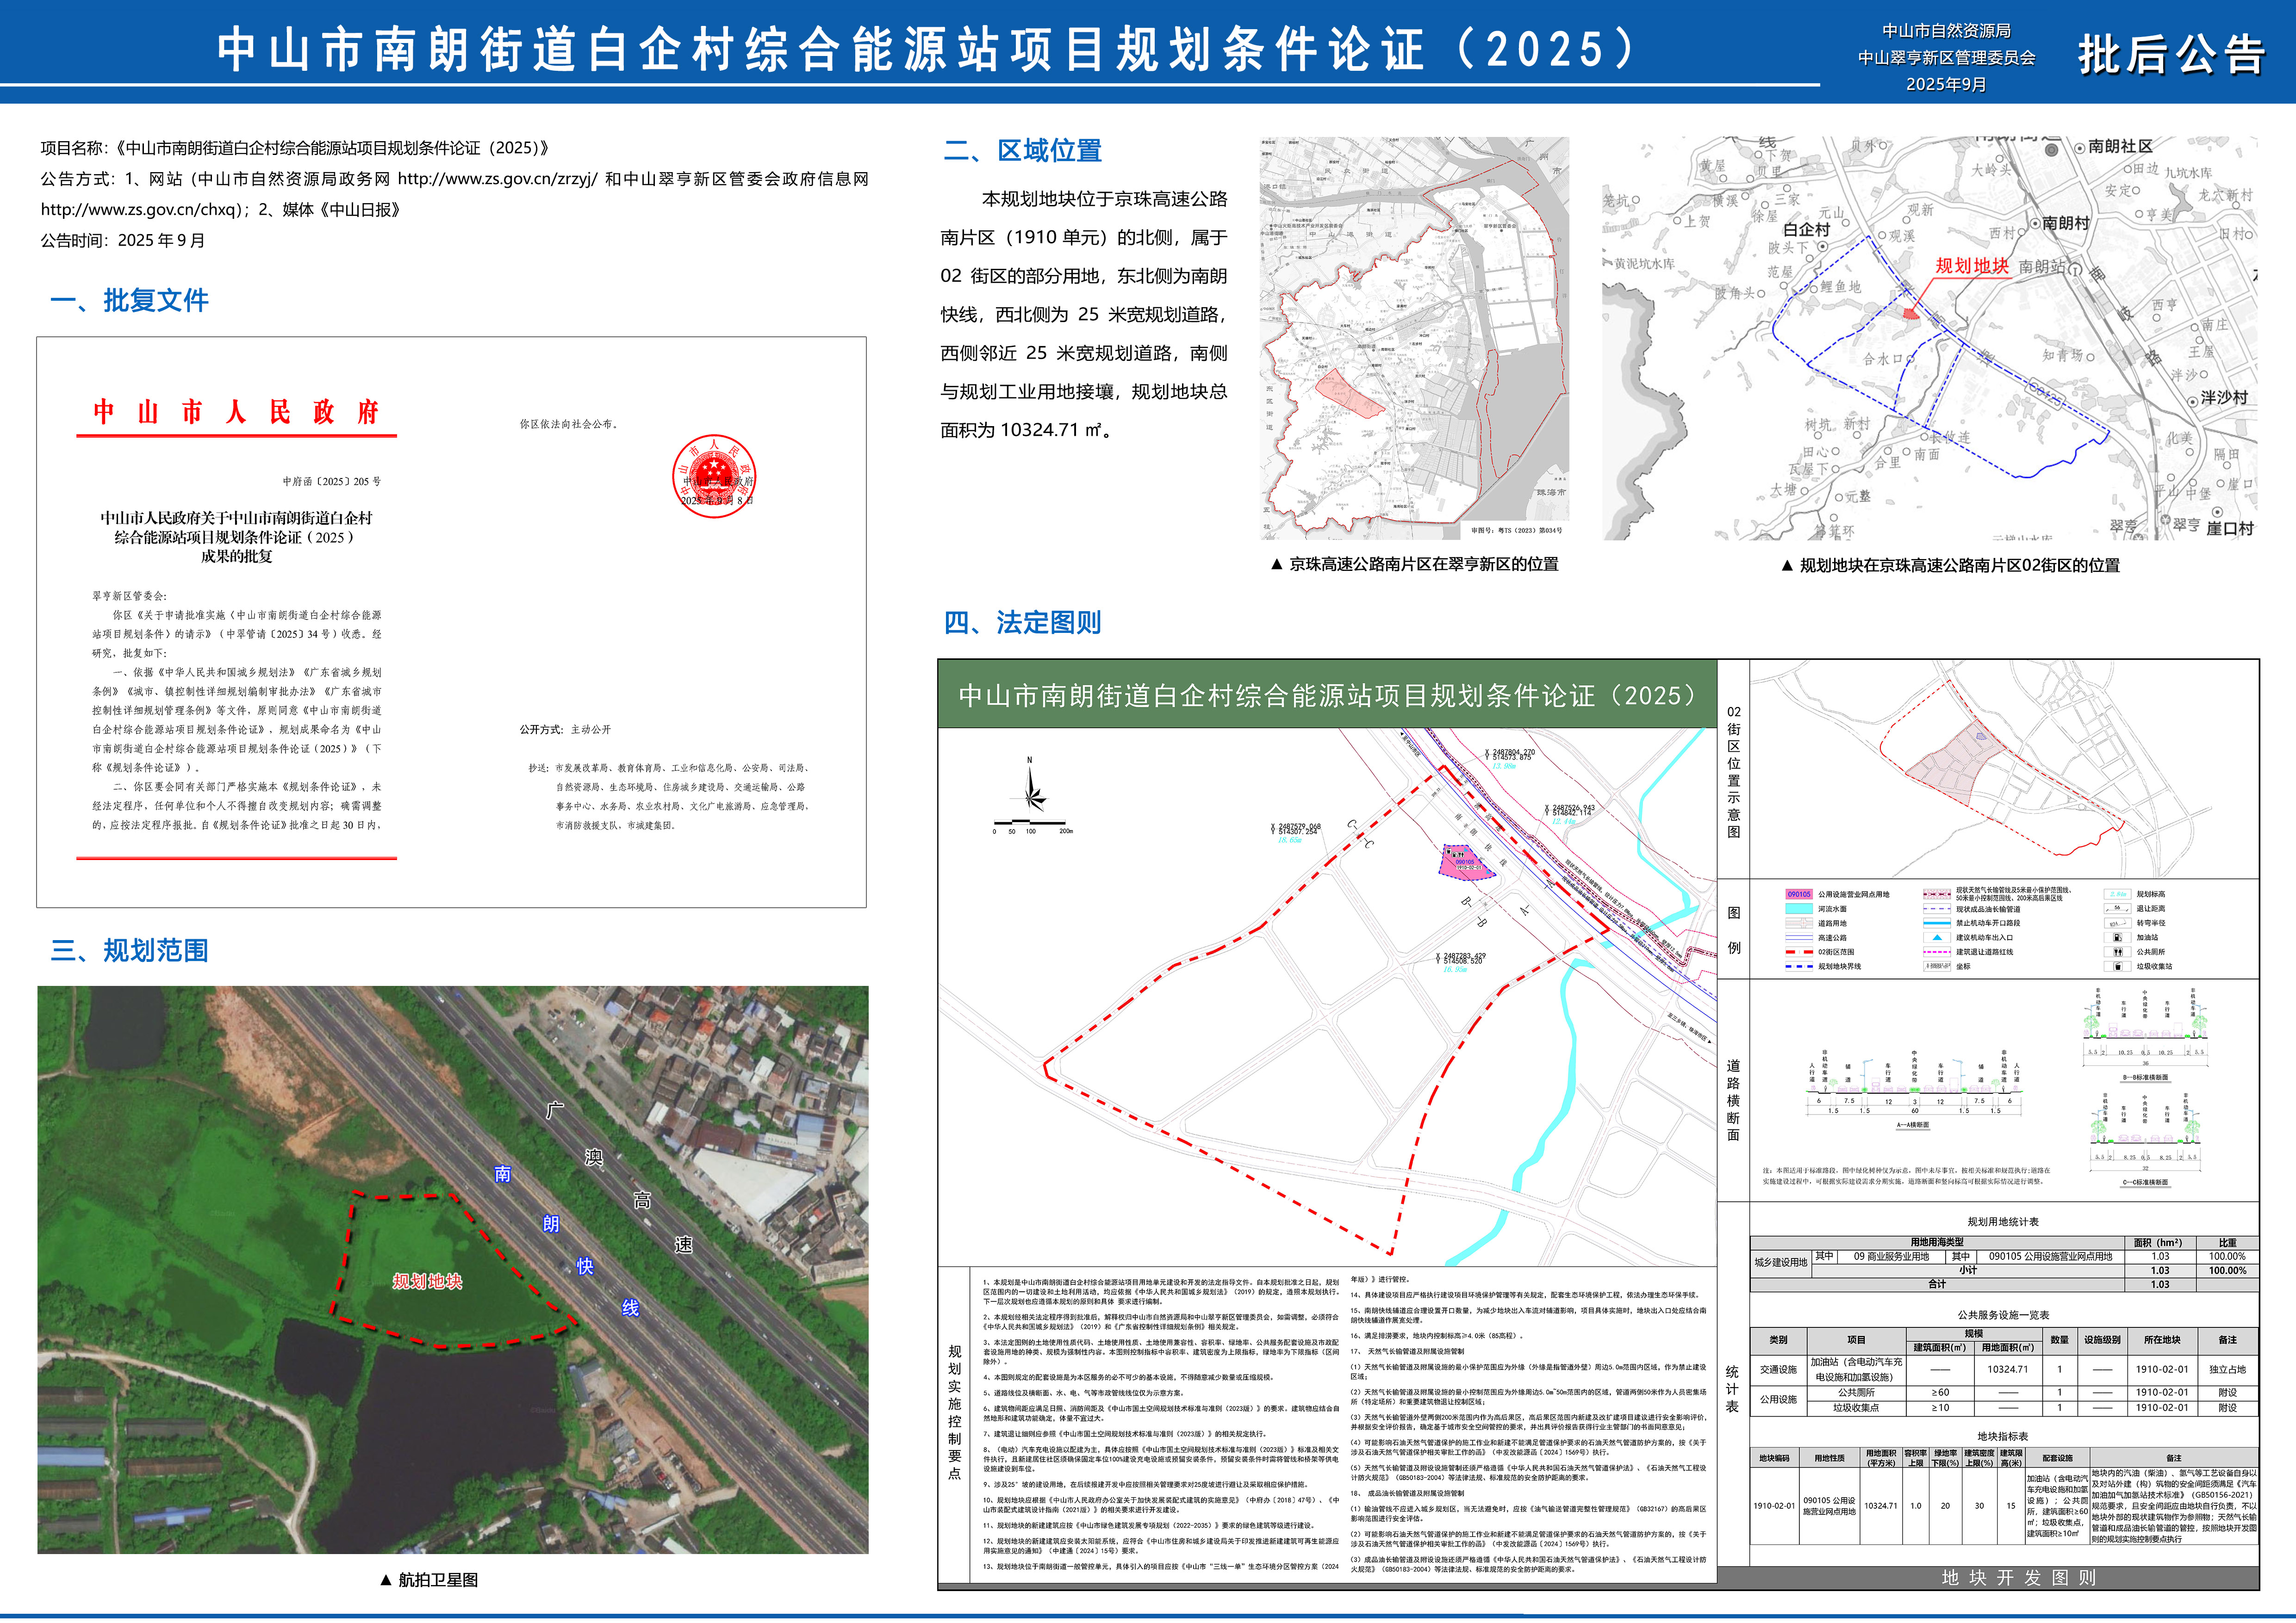Click the zs.gov.cn/zrzyj website URL

click(497, 179)
